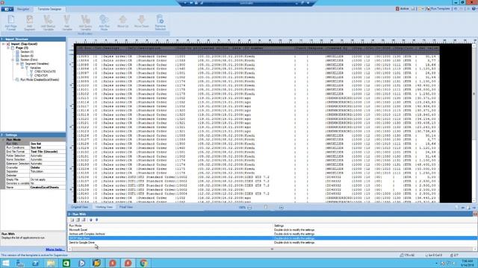The width and height of the screenshot is (478, 268).
Task: Click the Add Variable ribbon icon
Action: tap(66, 23)
